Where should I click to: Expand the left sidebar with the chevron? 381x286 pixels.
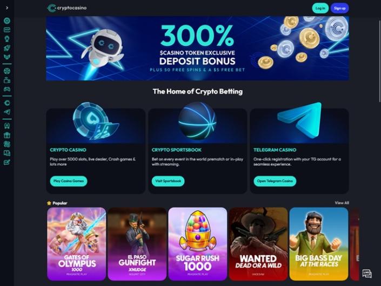[x=7, y=8]
